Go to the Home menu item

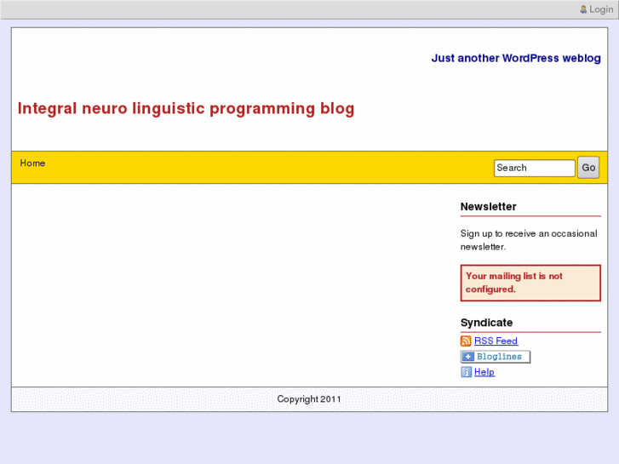coord(32,163)
